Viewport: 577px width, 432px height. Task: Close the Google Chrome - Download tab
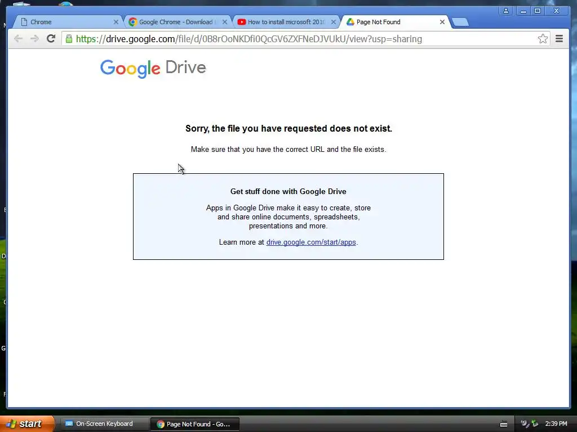[225, 22]
